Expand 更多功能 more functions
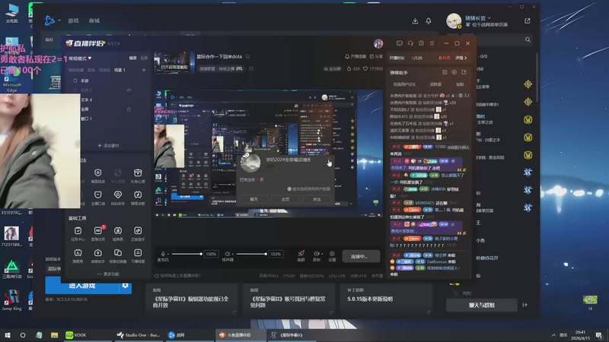The height and width of the screenshot is (342, 609). 108,274
